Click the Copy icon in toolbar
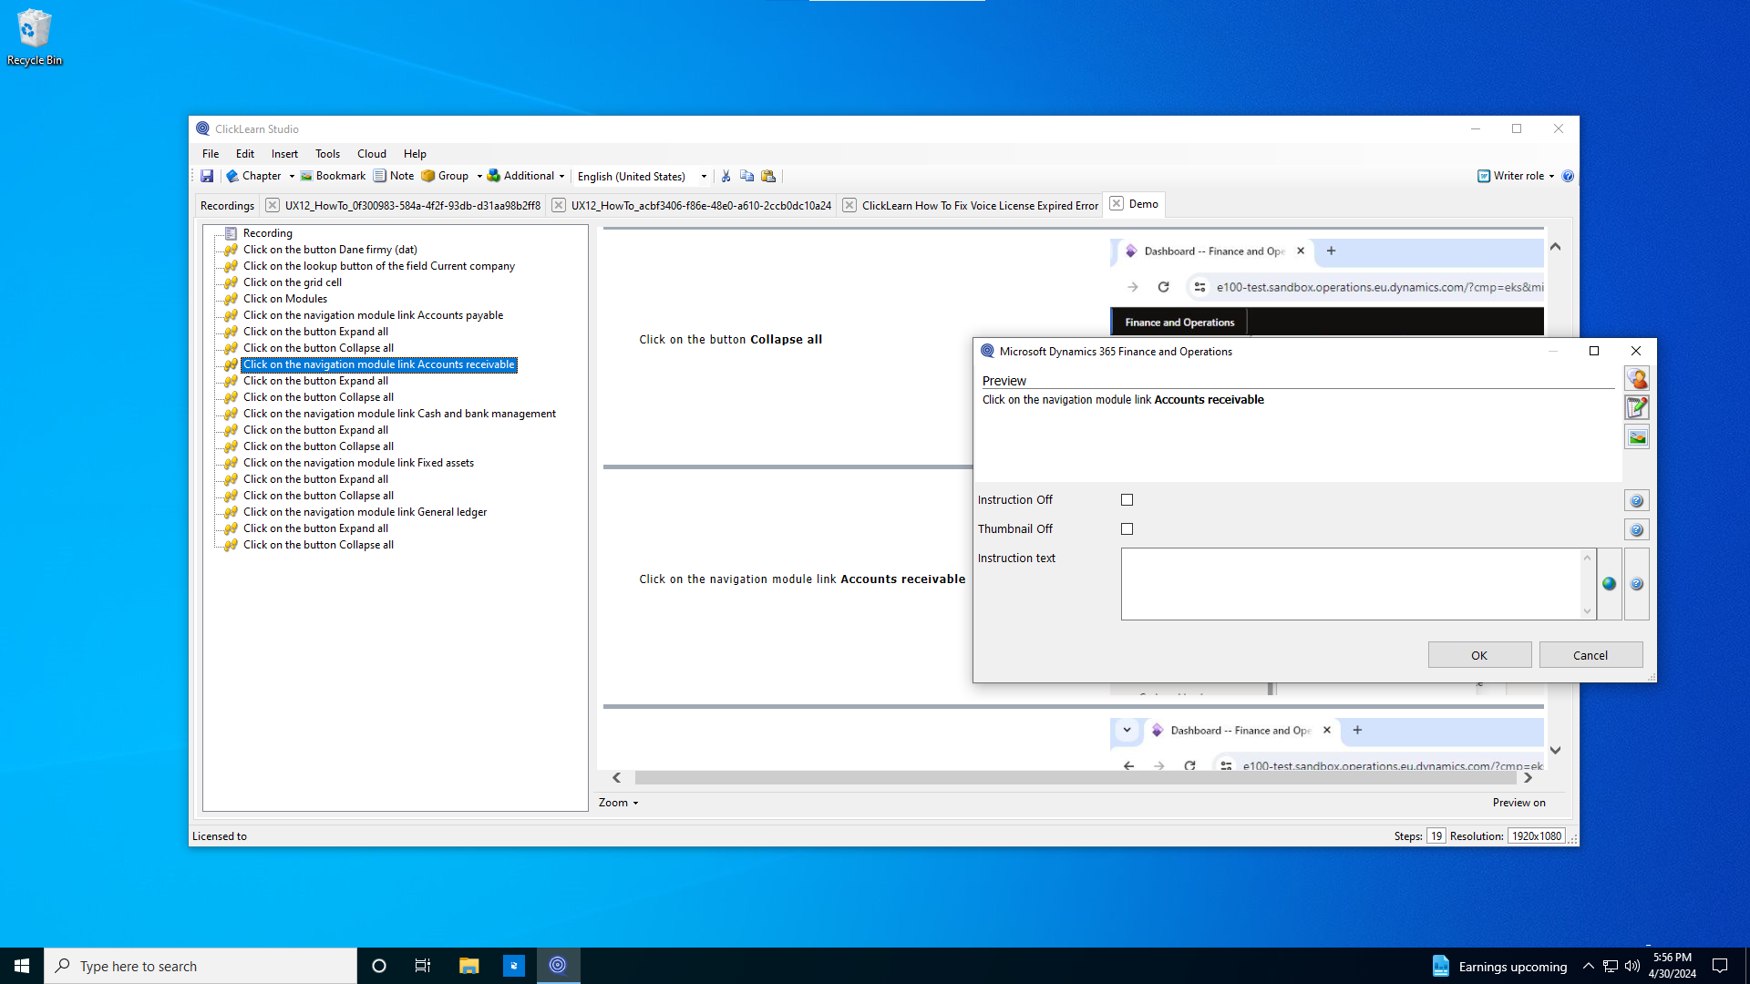The image size is (1750, 984). [x=746, y=177]
